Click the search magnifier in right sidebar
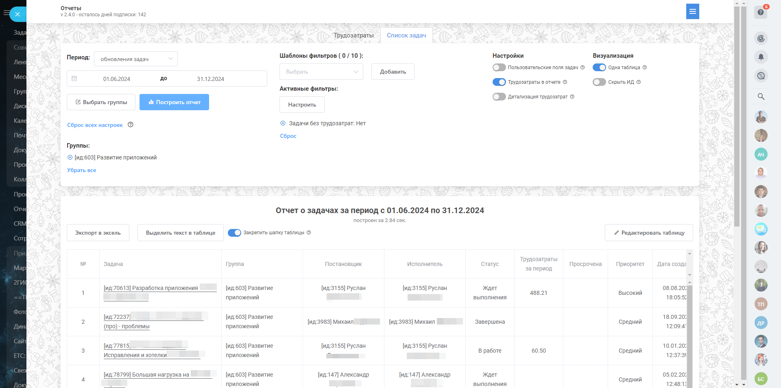This screenshot has width=781, height=388. [x=761, y=97]
